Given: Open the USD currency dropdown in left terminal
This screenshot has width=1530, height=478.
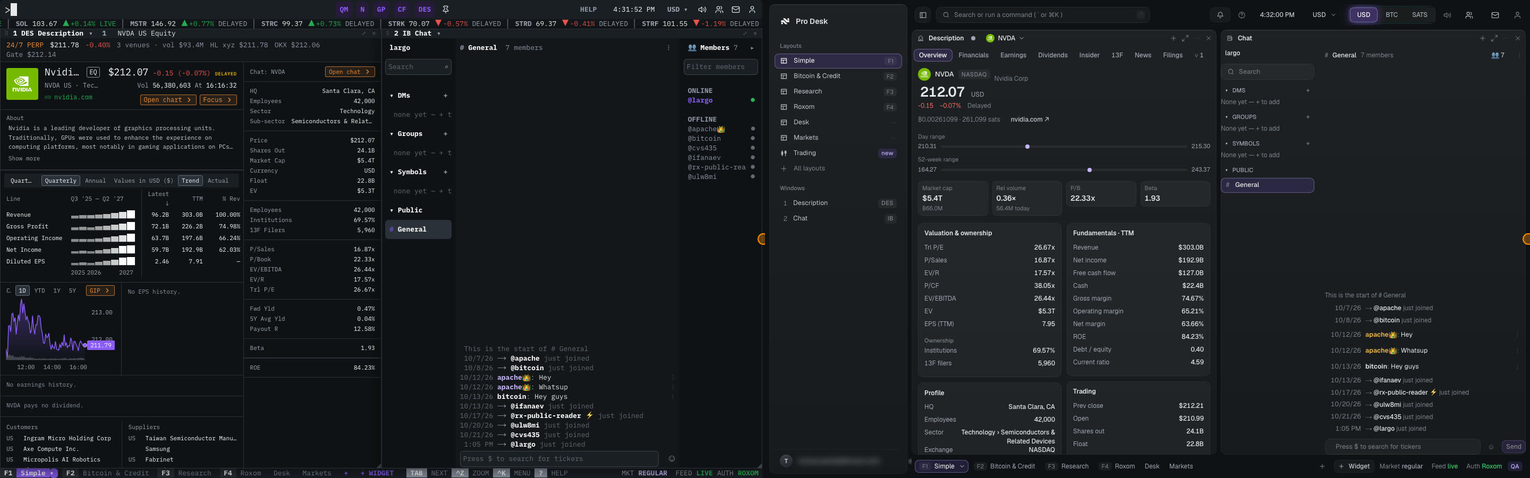Looking at the screenshot, I should tap(677, 10).
